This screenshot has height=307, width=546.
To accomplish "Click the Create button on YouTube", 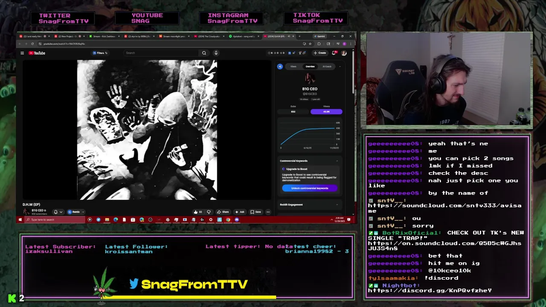I will click(x=320, y=53).
